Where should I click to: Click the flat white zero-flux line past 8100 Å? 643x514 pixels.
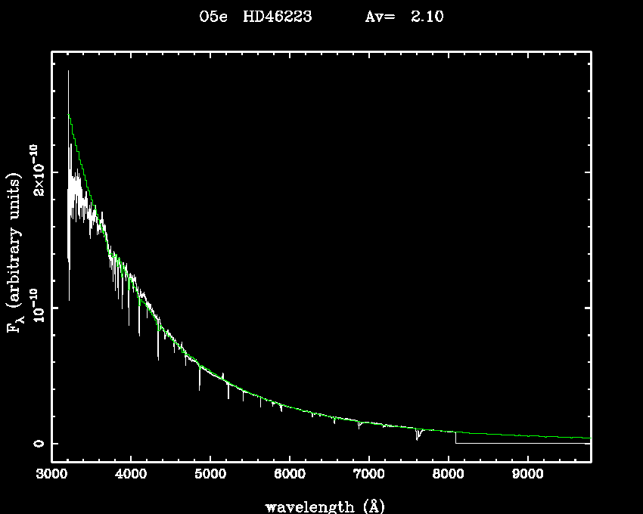pyautogui.click(x=522, y=444)
